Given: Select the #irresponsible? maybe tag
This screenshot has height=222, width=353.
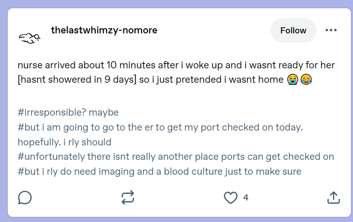Looking at the screenshot, I should point(68,113).
